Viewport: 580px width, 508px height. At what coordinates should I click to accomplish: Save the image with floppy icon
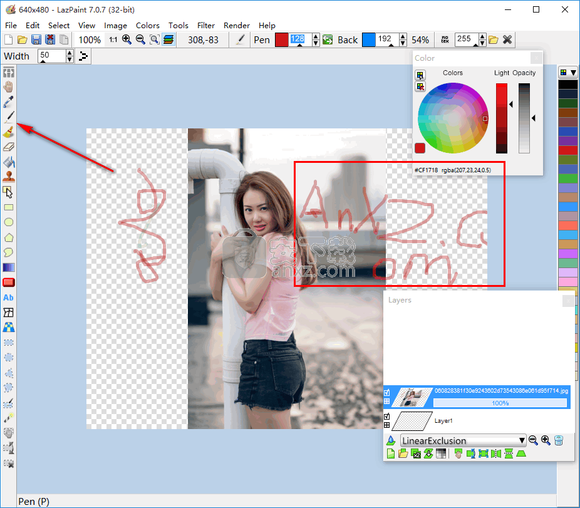[36, 39]
